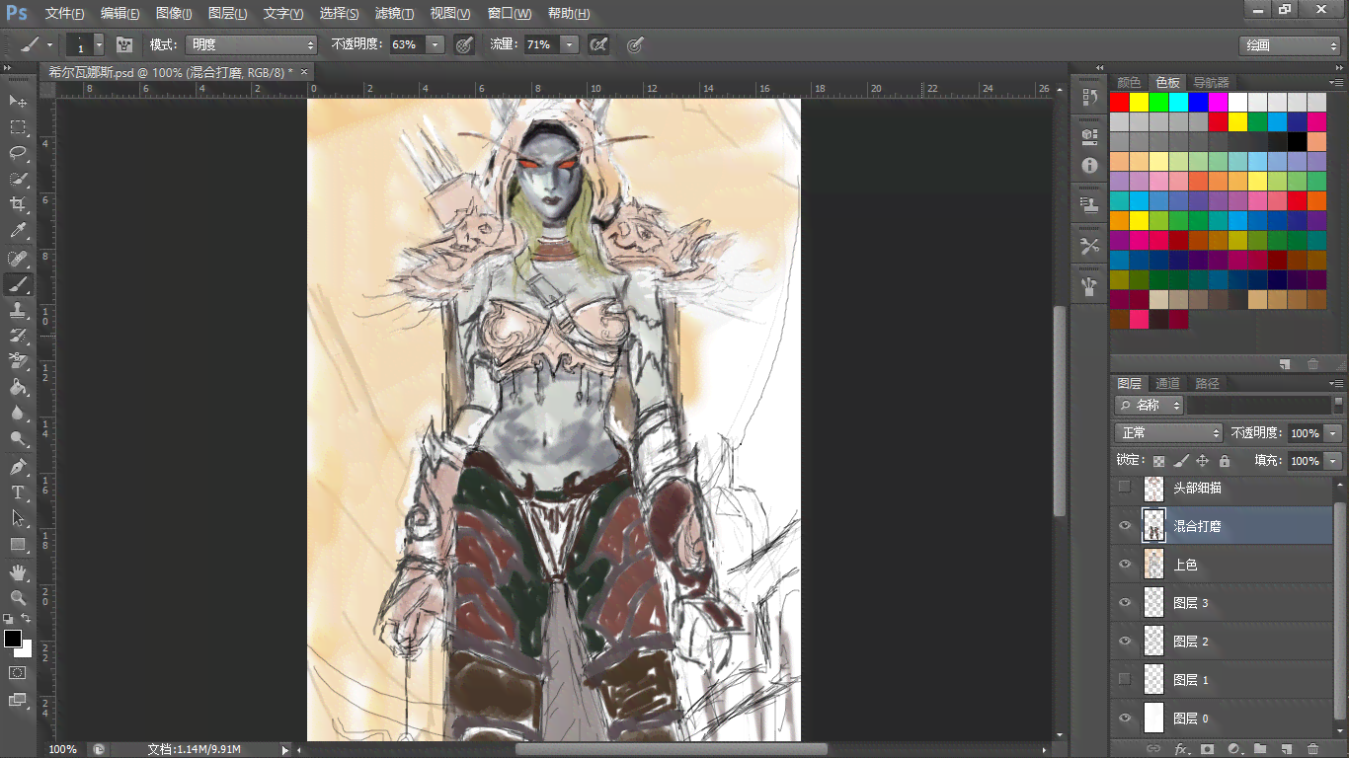
Task: Open layer fill 100% dropdown arrow
Action: [1334, 461]
